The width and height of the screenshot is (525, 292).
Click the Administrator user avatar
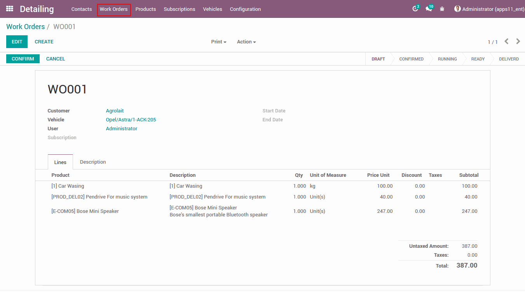[x=457, y=9]
